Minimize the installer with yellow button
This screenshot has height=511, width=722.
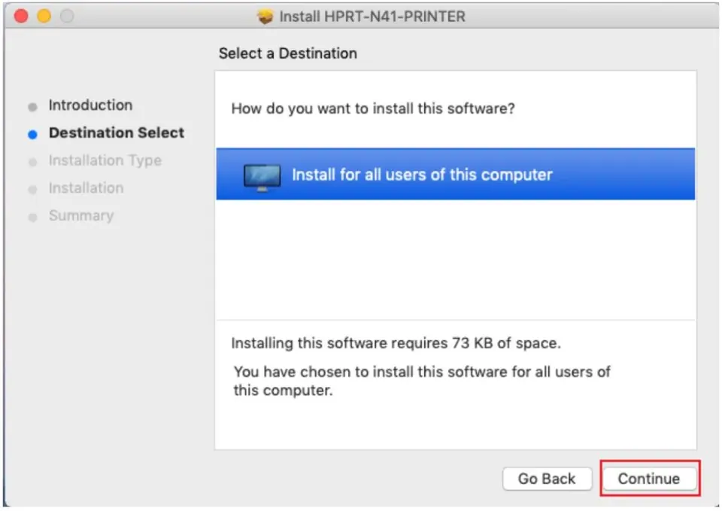44,16
